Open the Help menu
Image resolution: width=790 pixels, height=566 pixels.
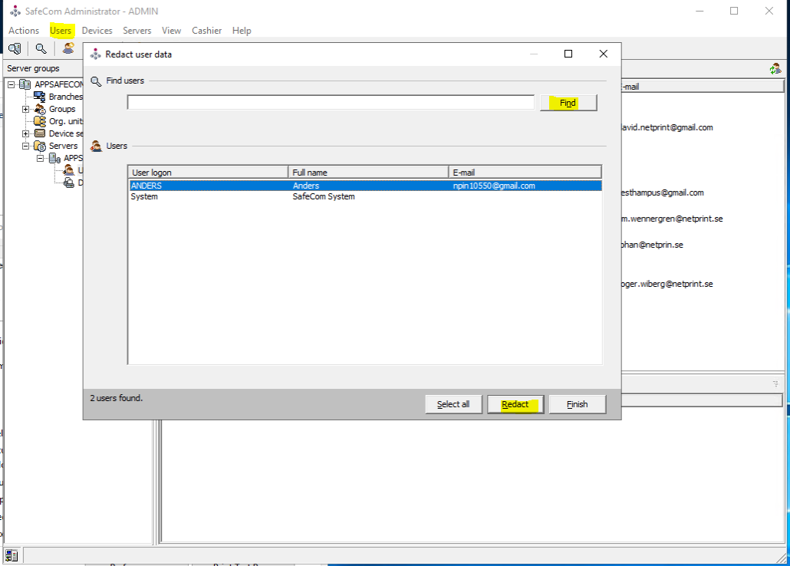[x=242, y=31]
